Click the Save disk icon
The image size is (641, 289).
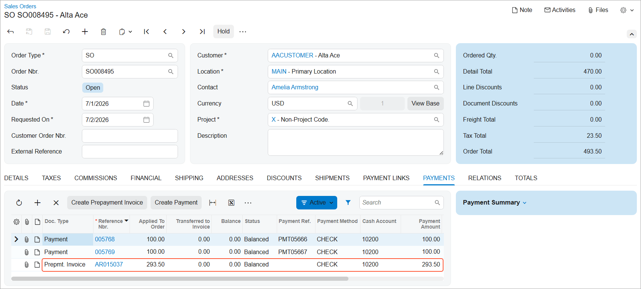pyautogui.click(x=48, y=32)
